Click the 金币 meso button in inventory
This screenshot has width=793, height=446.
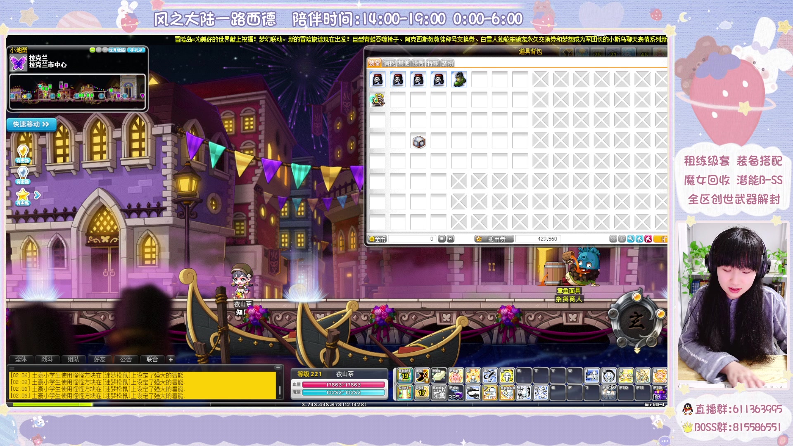[377, 239]
